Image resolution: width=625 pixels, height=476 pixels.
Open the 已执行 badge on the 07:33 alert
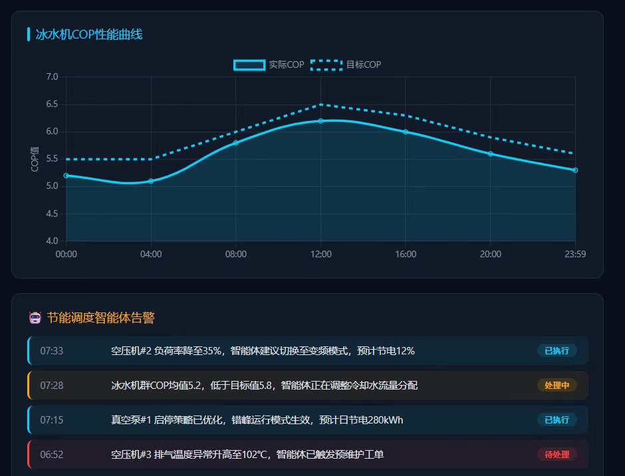557,351
